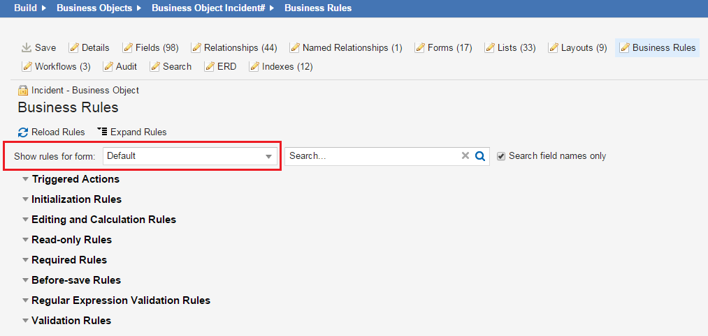Click the pencil icon beside Workflows (3)
Image resolution: width=708 pixels, height=336 pixels.
[27, 67]
